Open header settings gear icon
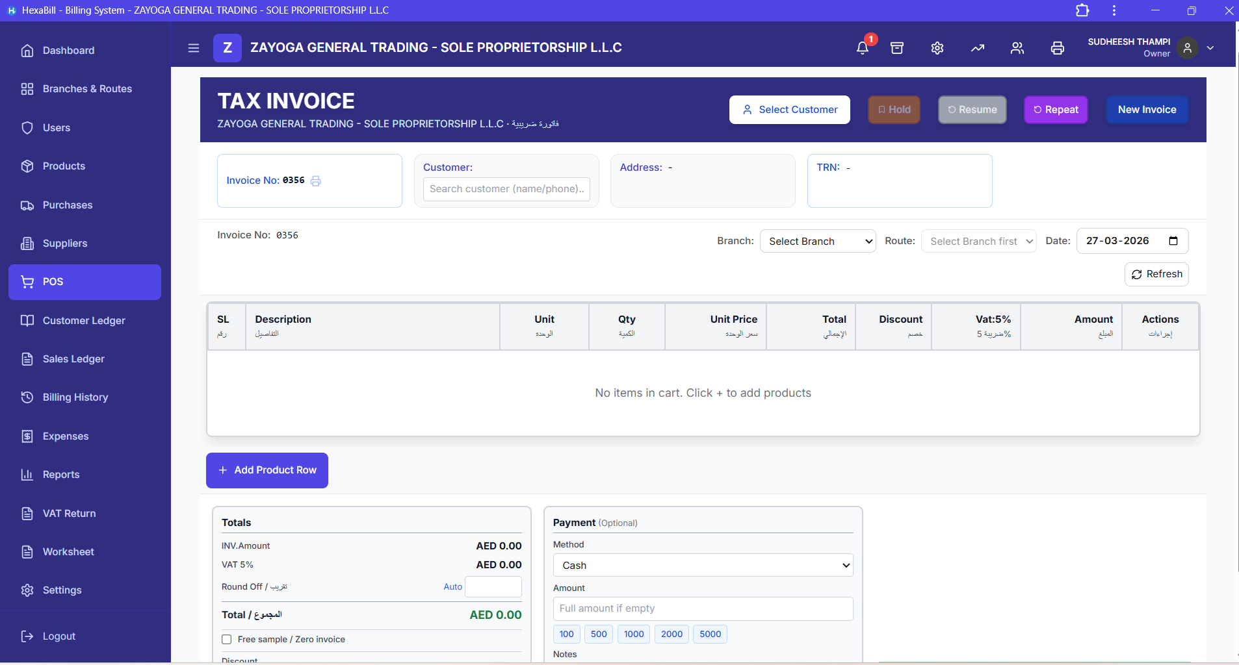Screen dimensions: 1239x665 click(937, 48)
